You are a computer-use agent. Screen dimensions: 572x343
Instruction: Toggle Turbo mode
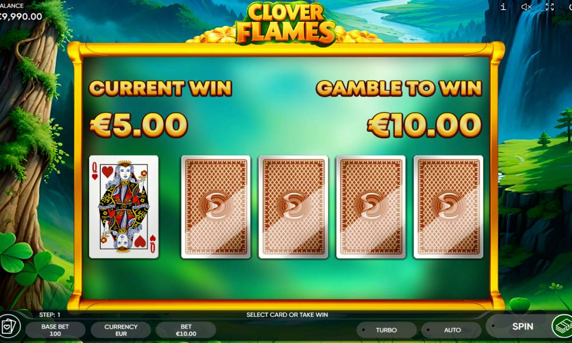[386, 330]
